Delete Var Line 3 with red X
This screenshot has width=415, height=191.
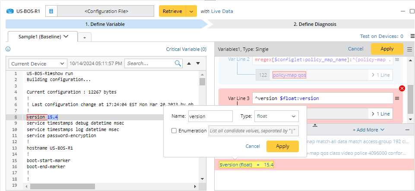tap(402, 88)
